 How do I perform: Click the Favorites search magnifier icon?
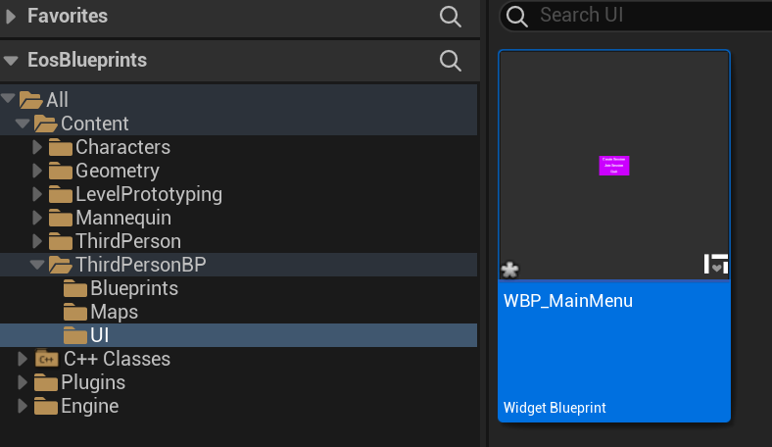(x=450, y=16)
